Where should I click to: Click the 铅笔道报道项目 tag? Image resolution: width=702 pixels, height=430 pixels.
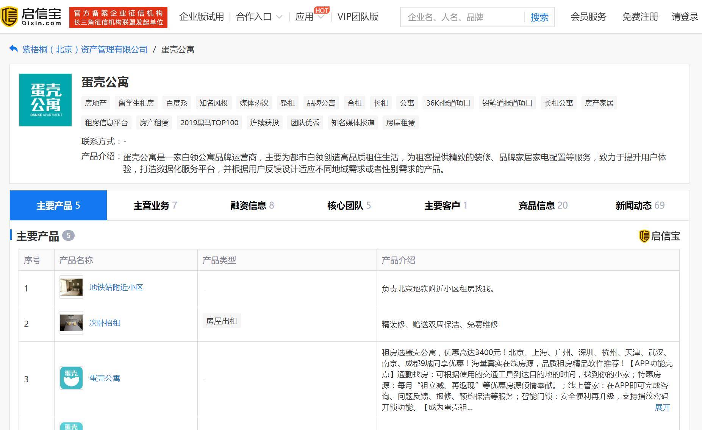(x=507, y=103)
